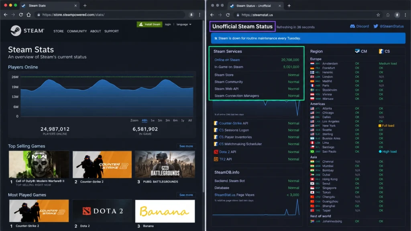
Task: Open three-dot menu in steamstat.us browser
Action: click(x=405, y=15)
